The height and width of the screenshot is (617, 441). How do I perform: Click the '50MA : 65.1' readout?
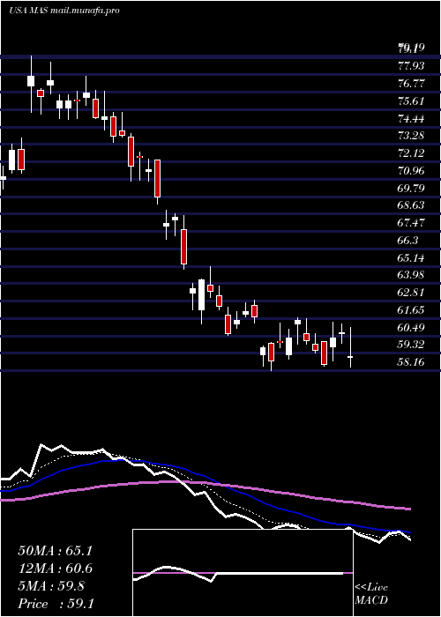tap(55, 551)
